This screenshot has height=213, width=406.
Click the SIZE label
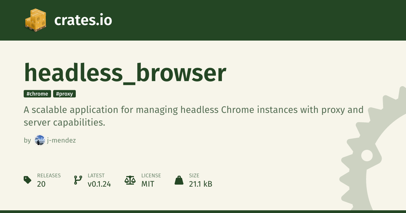(194, 175)
